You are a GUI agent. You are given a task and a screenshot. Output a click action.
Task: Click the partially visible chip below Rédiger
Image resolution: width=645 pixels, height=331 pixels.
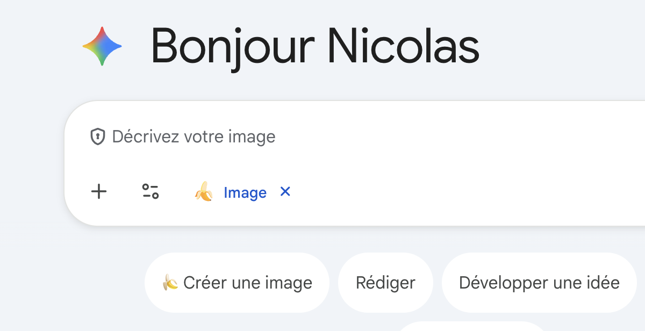tap(462, 327)
